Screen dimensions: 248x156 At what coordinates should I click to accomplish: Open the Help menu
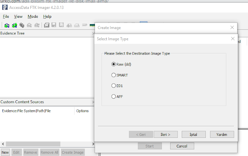tap(47, 16)
